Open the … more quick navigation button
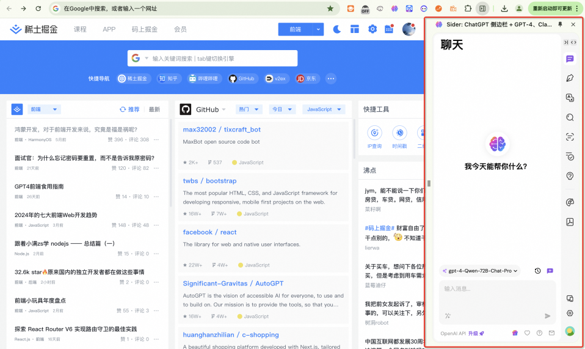Image resolution: width=585 pixels, height=349 pixels. click(330, 79)
